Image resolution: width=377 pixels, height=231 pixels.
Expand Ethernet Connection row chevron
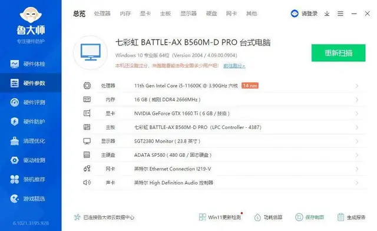click(x=357, y=169)
